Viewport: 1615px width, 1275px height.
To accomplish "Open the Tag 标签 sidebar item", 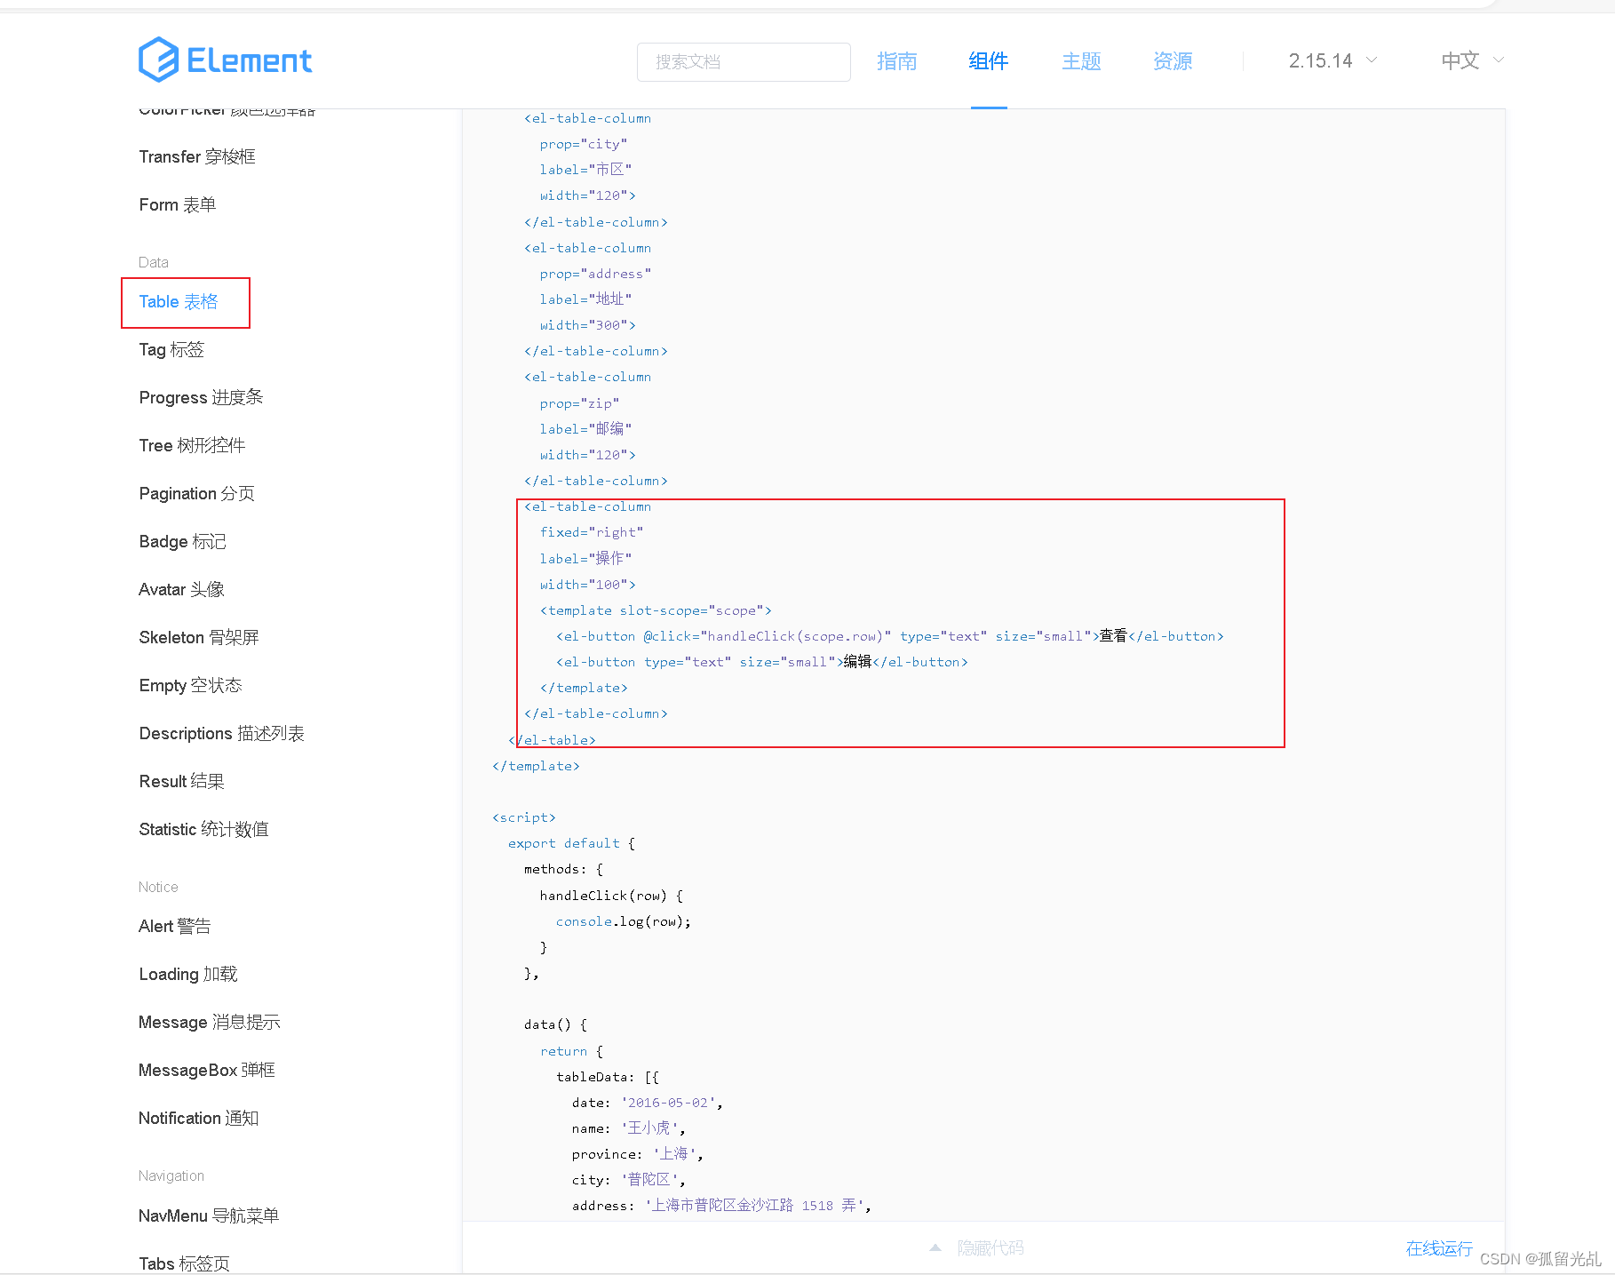I will click(x=171, y=349).
